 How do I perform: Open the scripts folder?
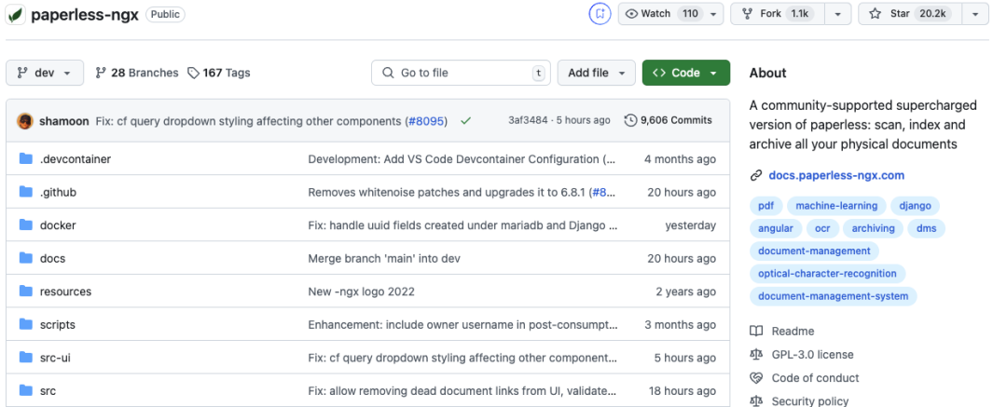[x=58, y=325]
